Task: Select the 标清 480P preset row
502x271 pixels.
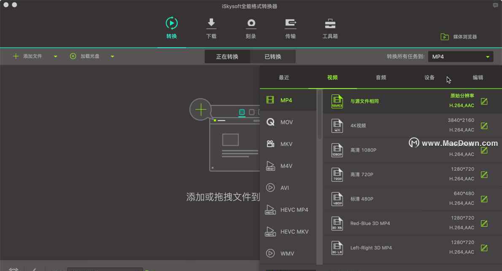Action: [x=413, y=199]
